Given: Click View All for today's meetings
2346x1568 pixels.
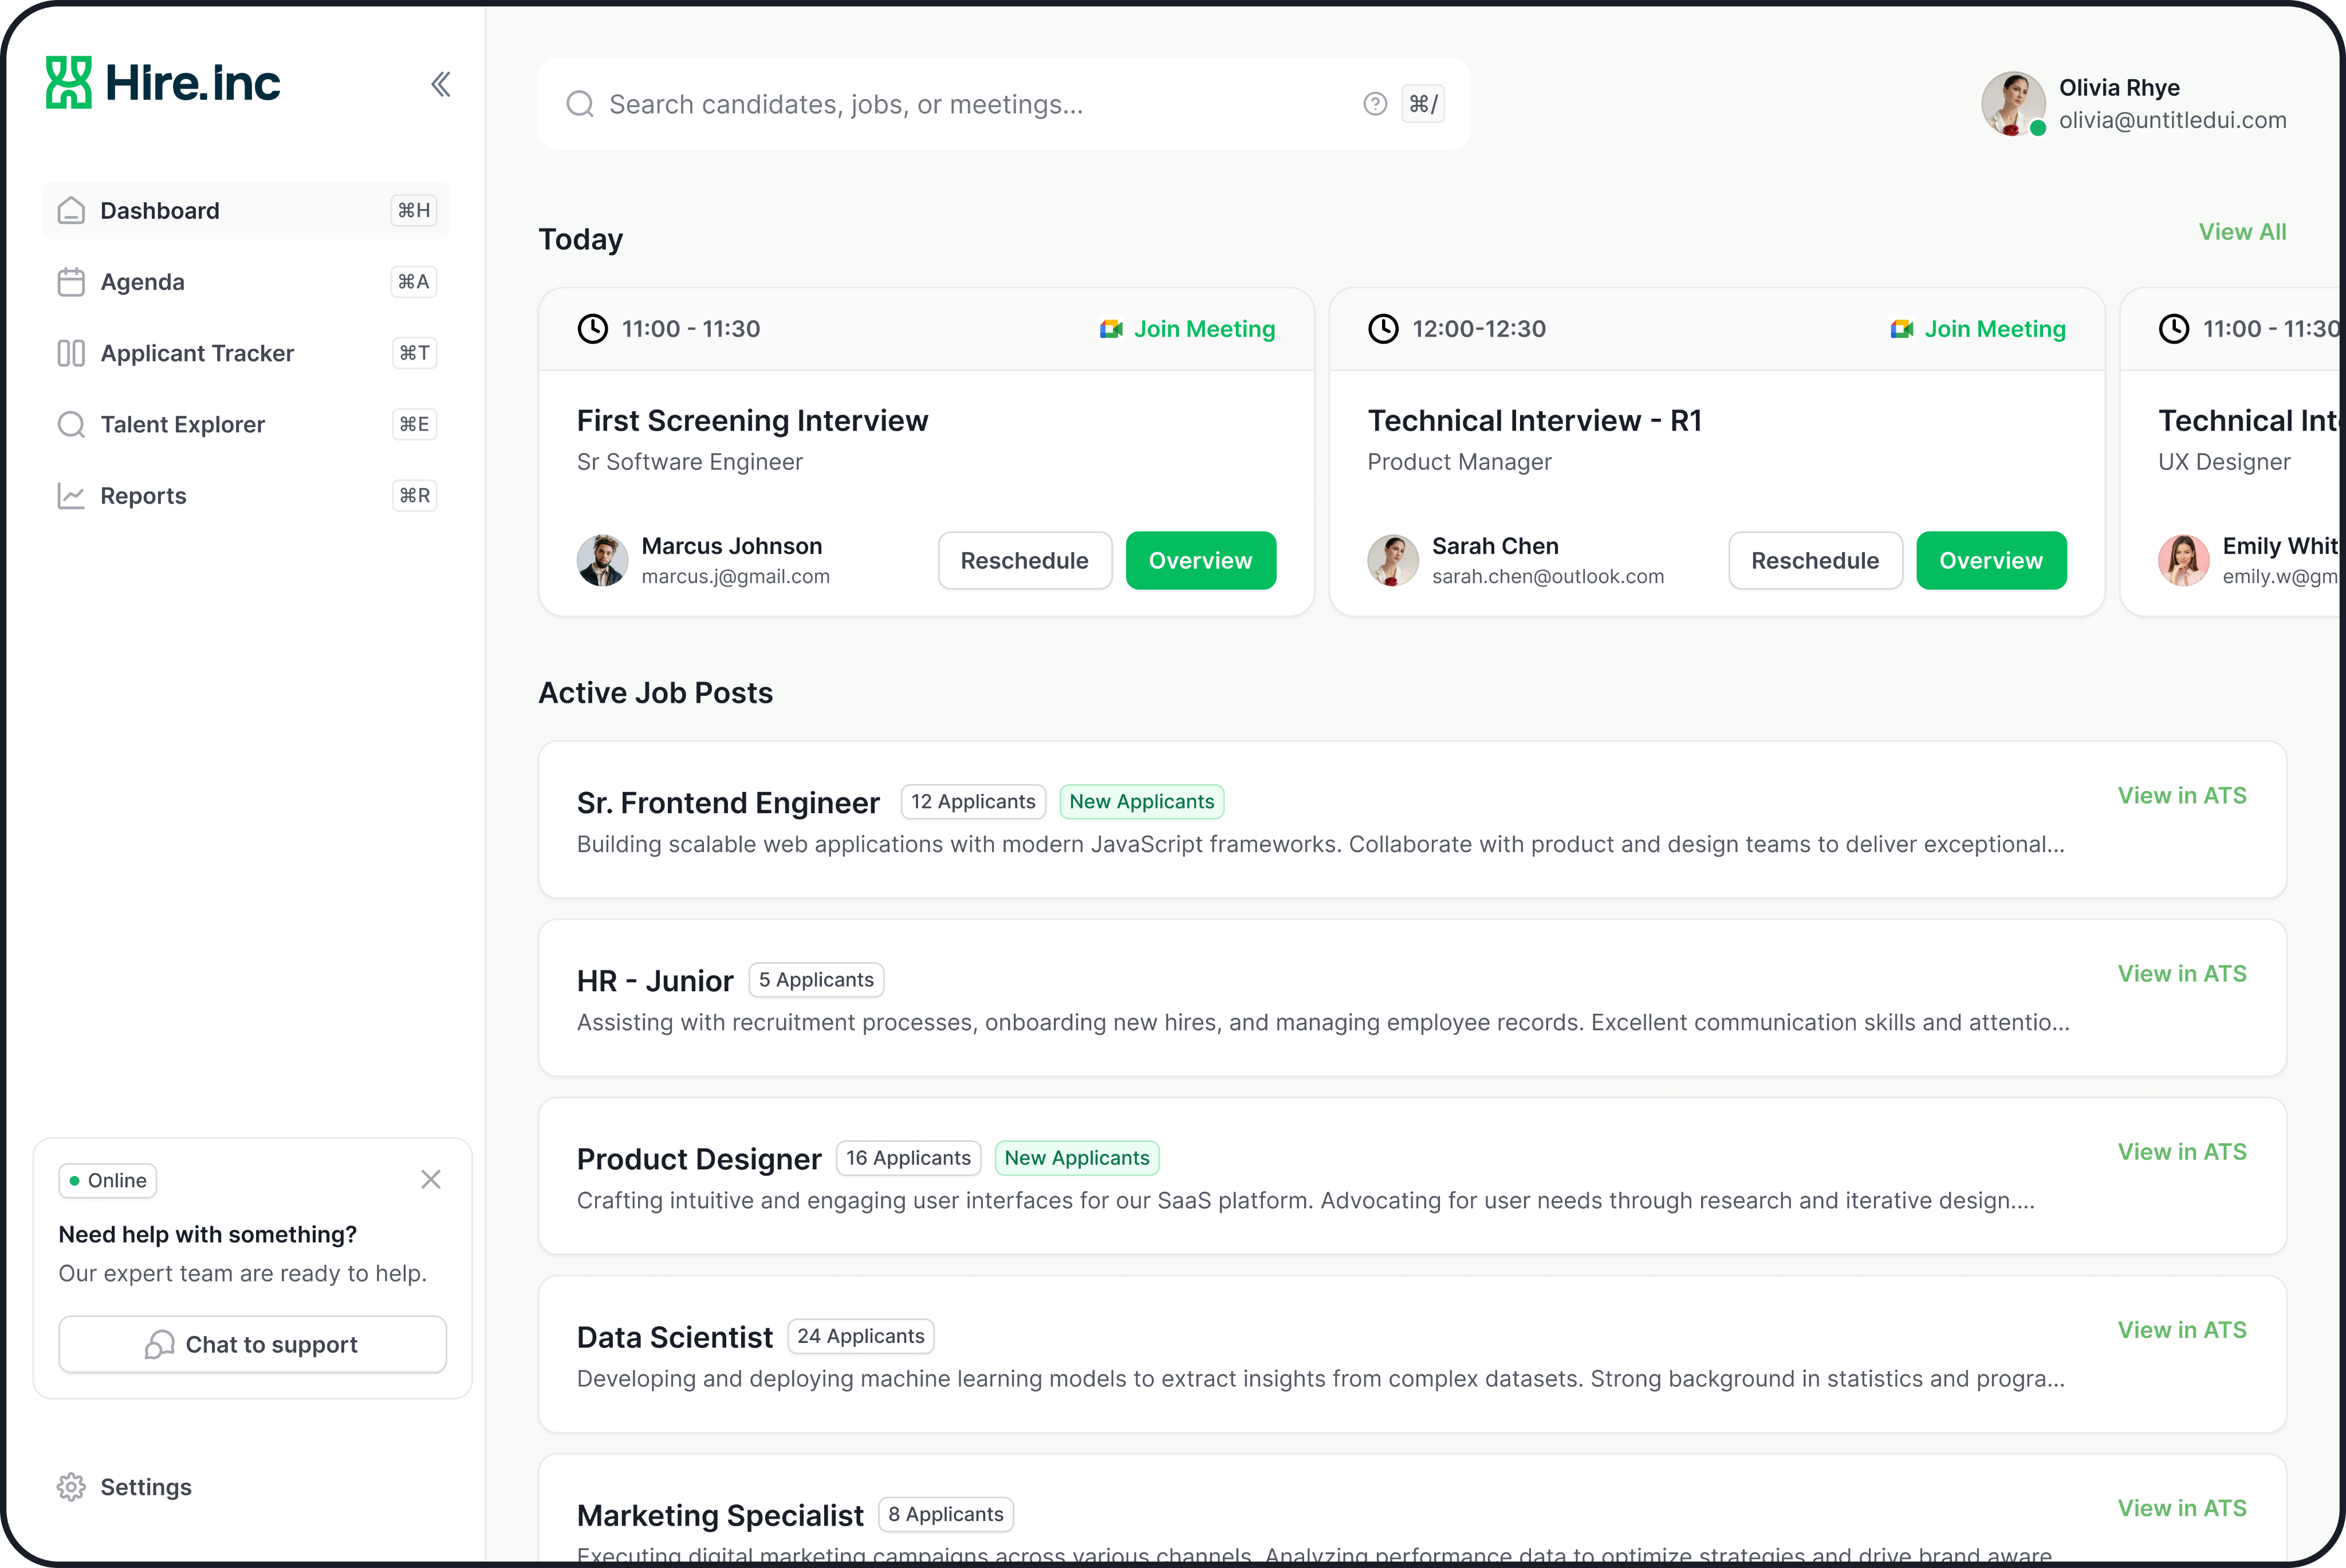Looking at the screenshot, I should click(2241, 232).
